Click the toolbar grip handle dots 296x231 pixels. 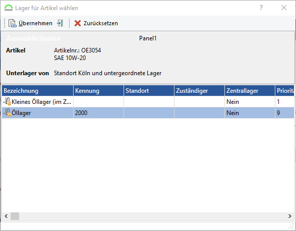tap(5, 23)
